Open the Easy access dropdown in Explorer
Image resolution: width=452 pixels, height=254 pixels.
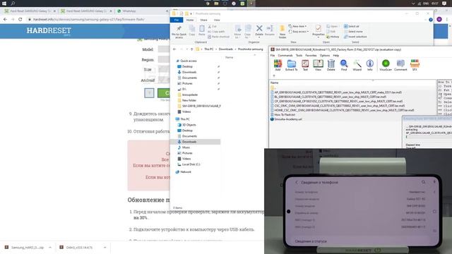point(299,31)
